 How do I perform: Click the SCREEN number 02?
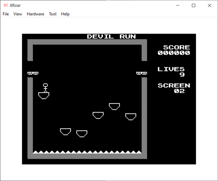pyautogui.click(x=179, y=91)
